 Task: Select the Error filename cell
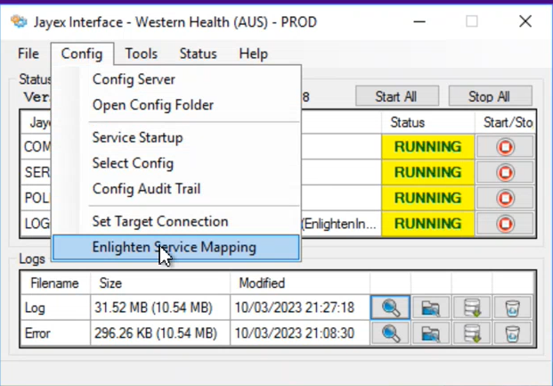point(55,333)
